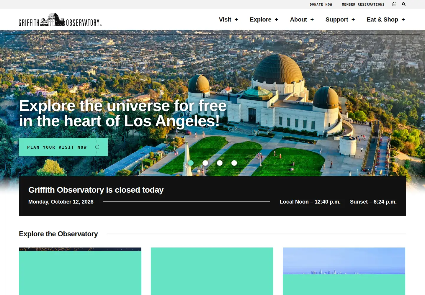Open Member Reservations link

[x=363, y=4]
